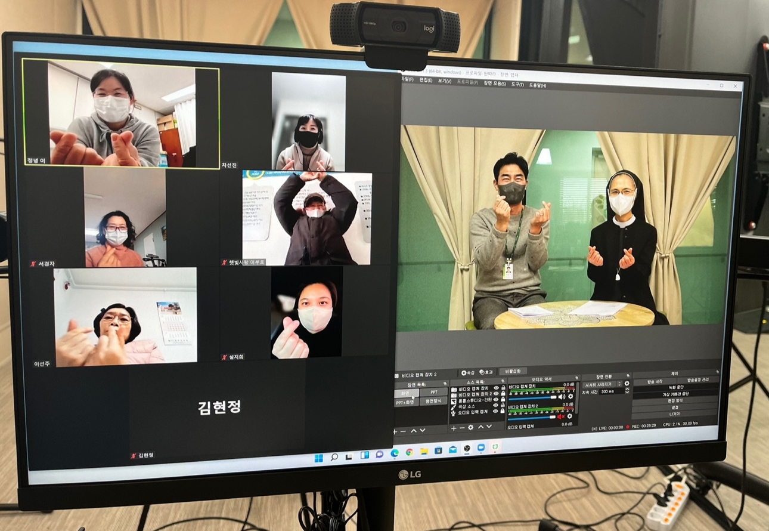Open audio settings gear for 비디오 캡쳐 장치

click(x=570, y=397)
